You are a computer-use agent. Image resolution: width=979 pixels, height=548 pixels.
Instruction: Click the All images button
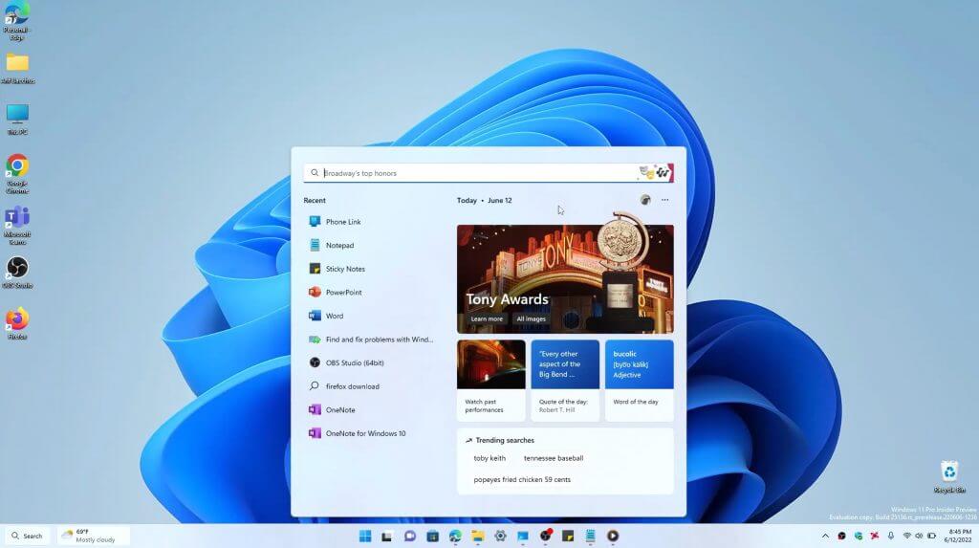(532, 318)
